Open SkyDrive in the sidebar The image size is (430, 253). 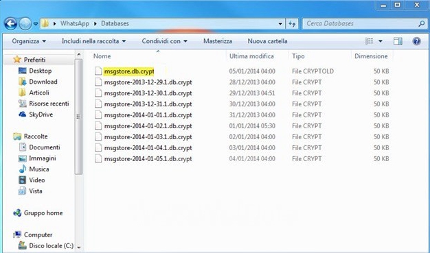click(x=41, y=115)
